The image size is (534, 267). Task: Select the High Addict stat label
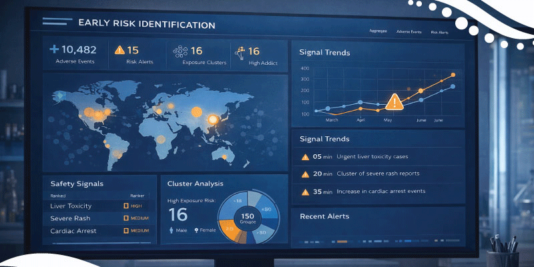263,63
